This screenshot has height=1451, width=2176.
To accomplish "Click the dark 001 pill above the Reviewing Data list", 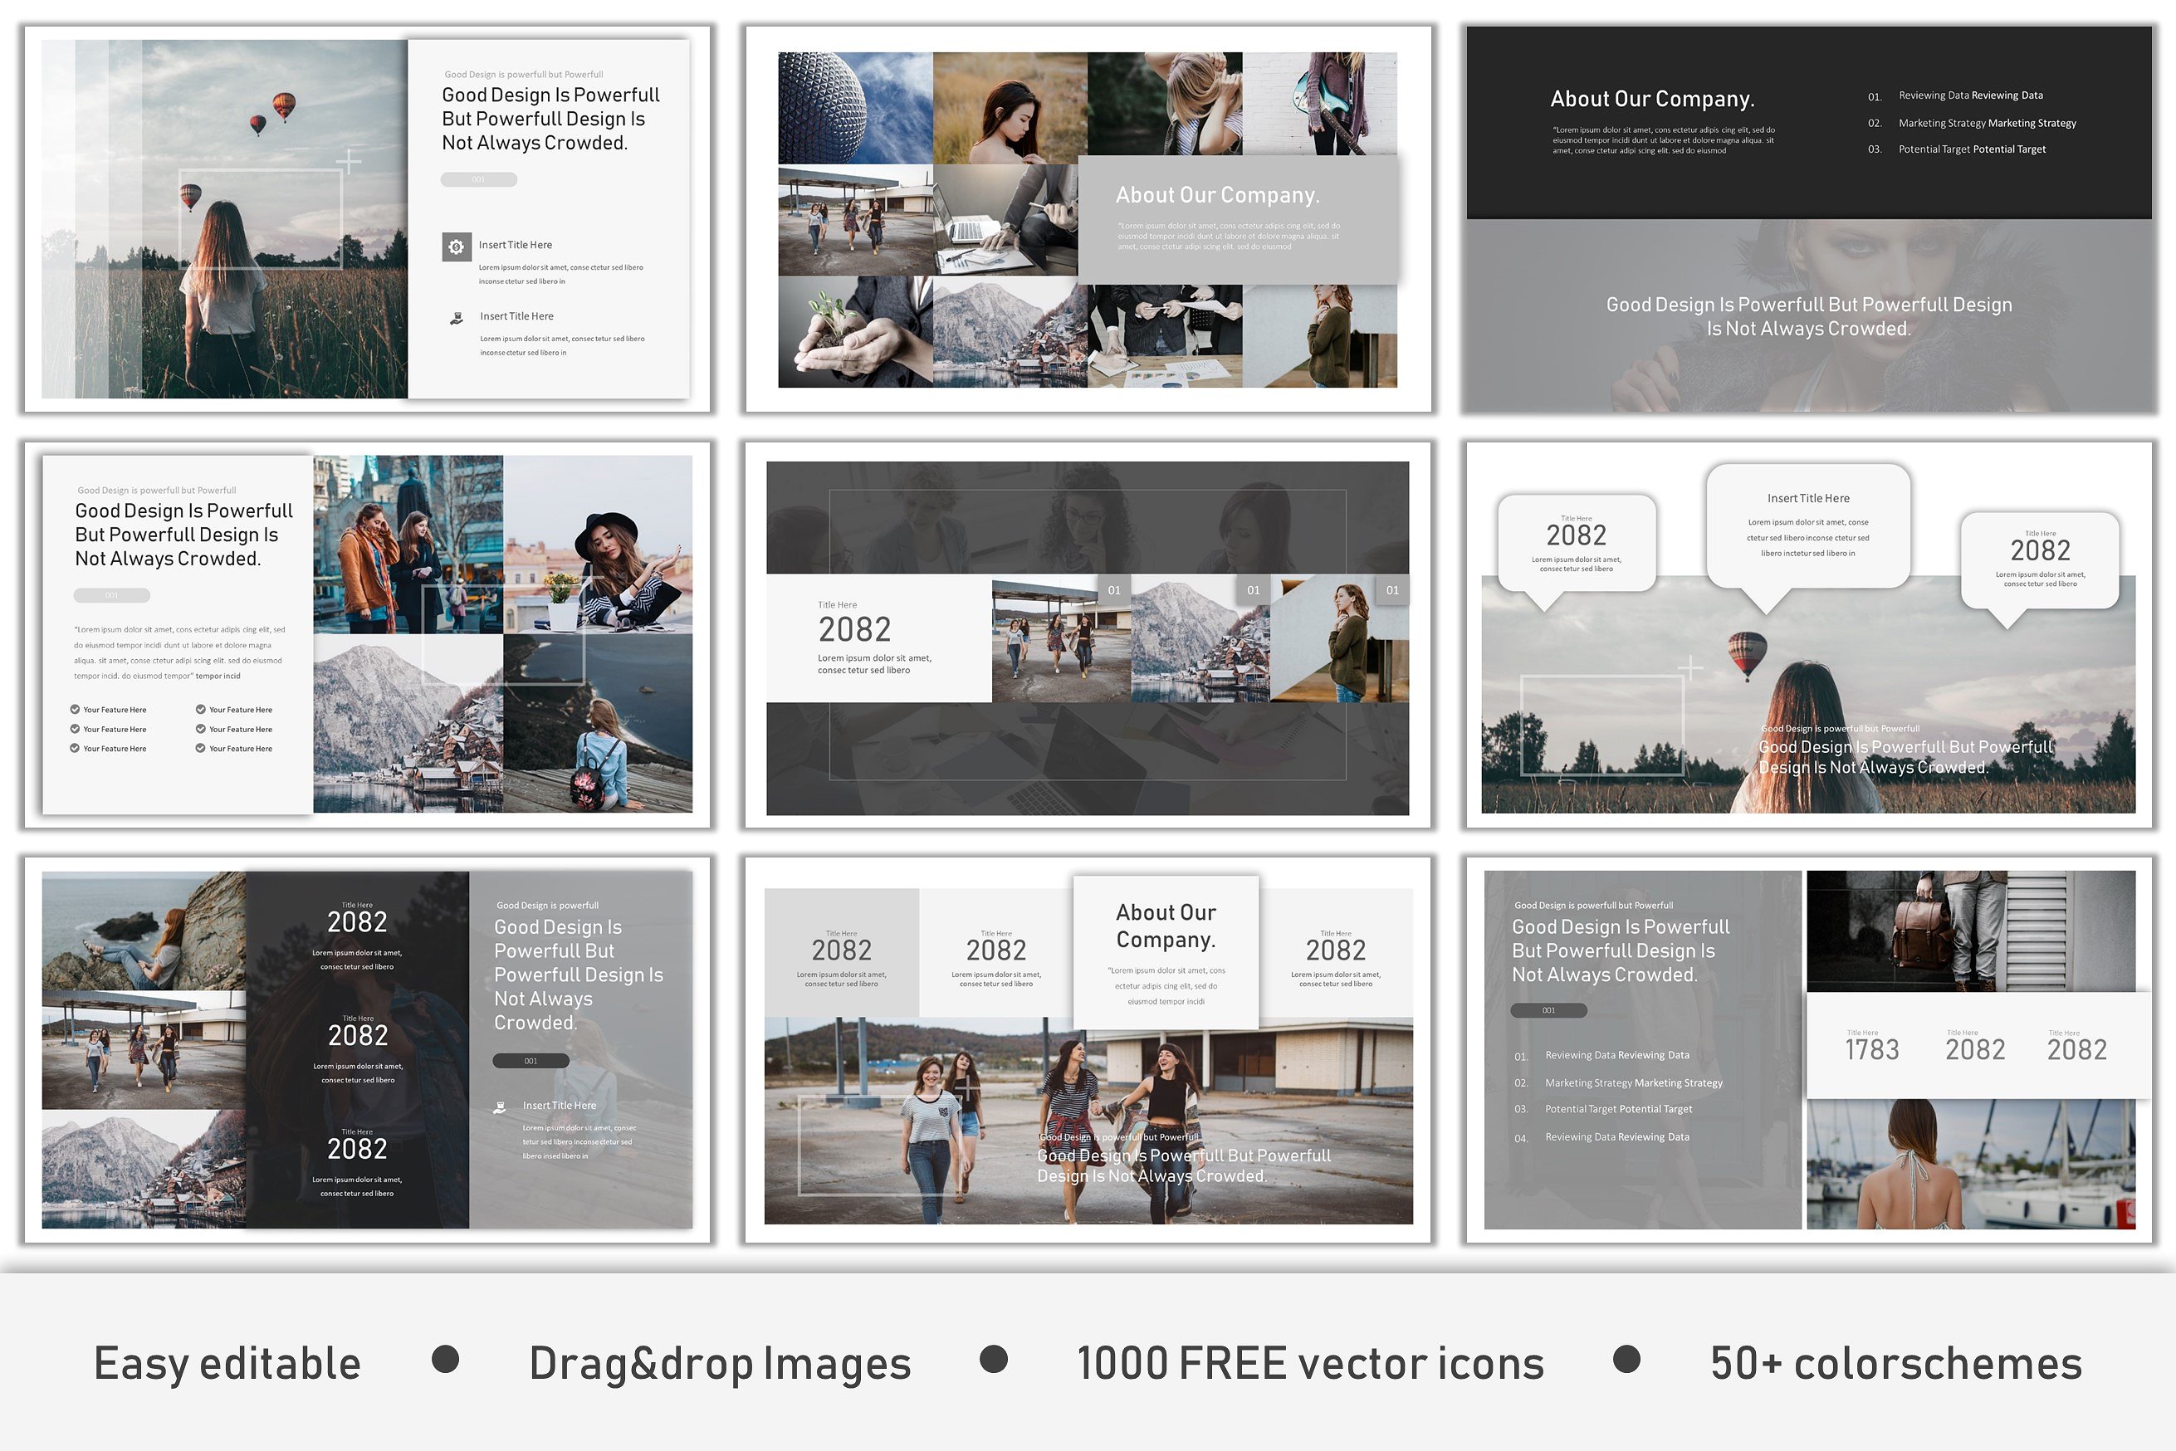I will 1548,1010.
